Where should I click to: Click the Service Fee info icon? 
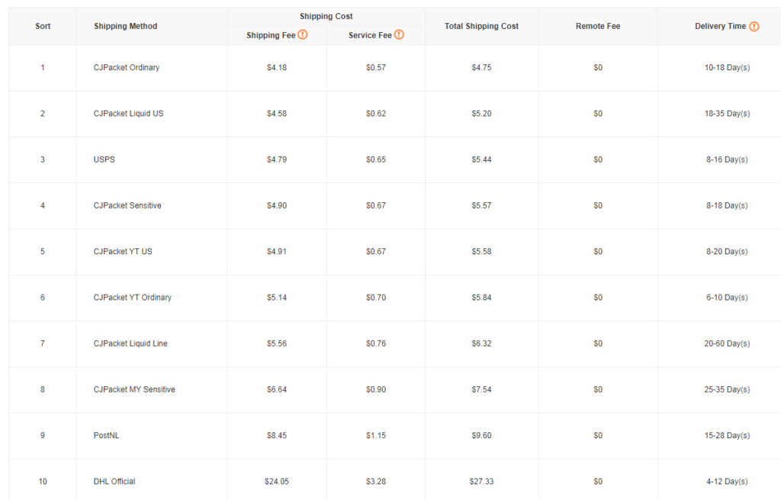point(399,35)
